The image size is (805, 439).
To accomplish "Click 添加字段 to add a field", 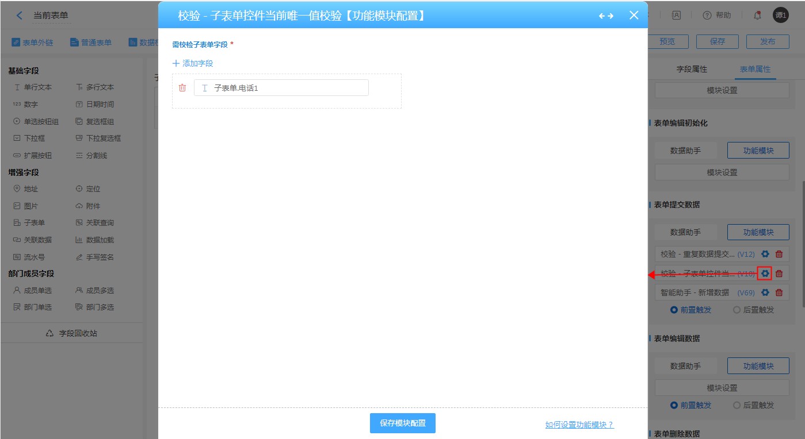I will [193, 63].
